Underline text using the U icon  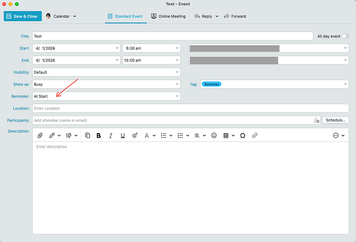122,135
